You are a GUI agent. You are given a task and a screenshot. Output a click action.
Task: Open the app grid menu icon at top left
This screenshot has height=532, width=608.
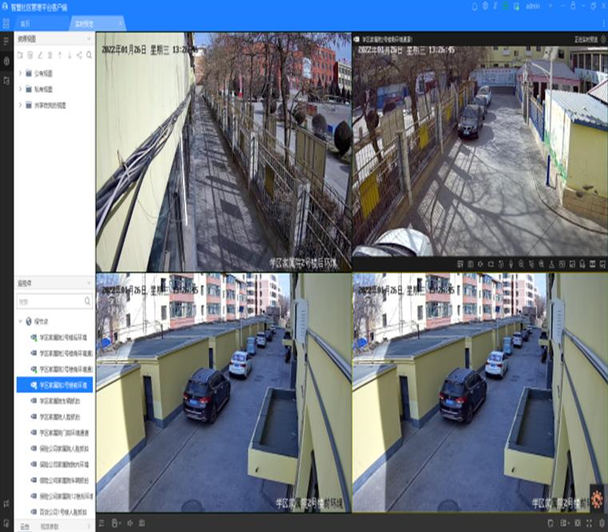point(6,23)
